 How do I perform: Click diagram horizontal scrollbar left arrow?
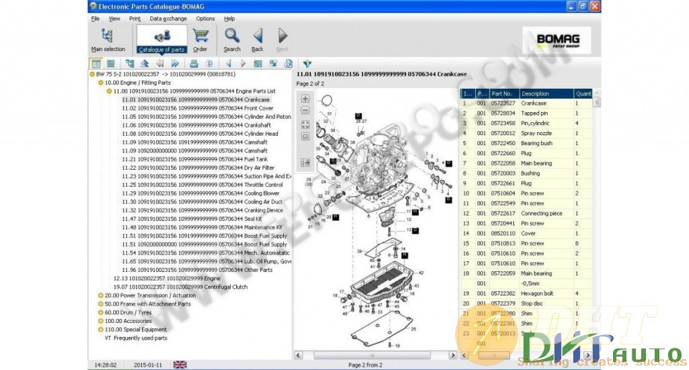[x=299, y=355]
